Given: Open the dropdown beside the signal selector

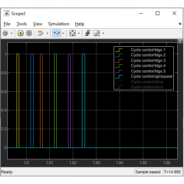Looking at the screenshot, I should tap(47, 33).
